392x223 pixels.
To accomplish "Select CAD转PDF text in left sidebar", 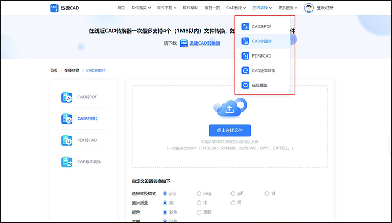I will click(87, 97).
